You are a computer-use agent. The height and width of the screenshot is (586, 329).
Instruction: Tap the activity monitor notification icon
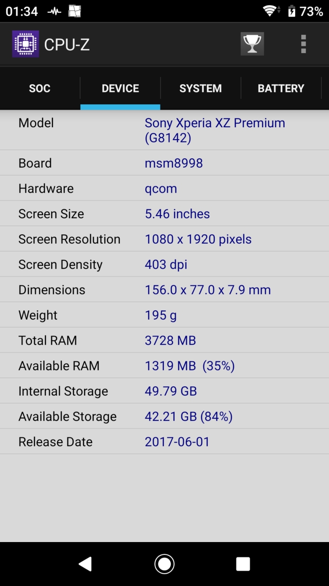pyautogui.click(x=54, y=11)
